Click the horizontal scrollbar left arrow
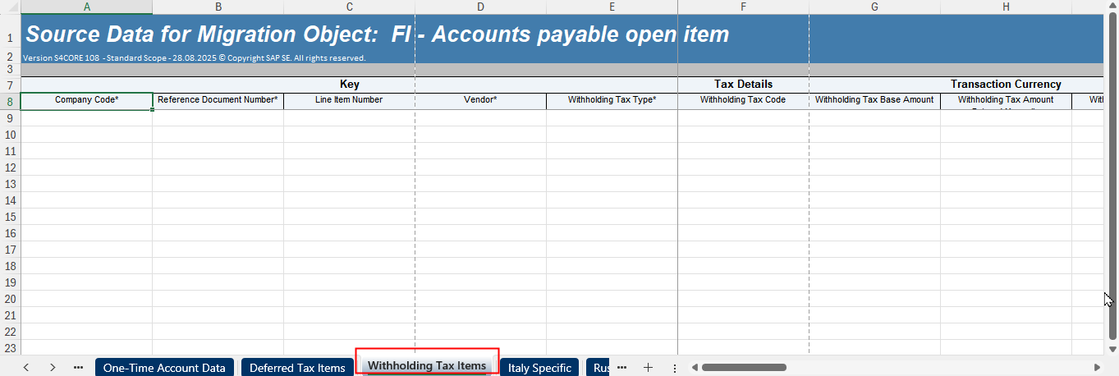1119x376 pixels. click(694, 367)
